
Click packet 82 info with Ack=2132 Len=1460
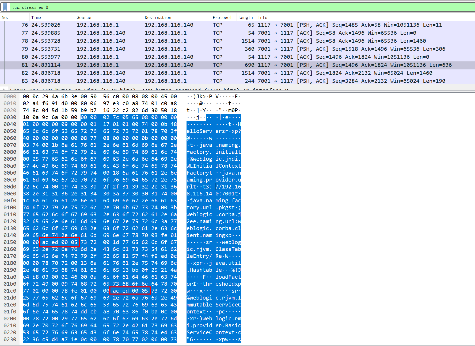click(x=345, y=73)
